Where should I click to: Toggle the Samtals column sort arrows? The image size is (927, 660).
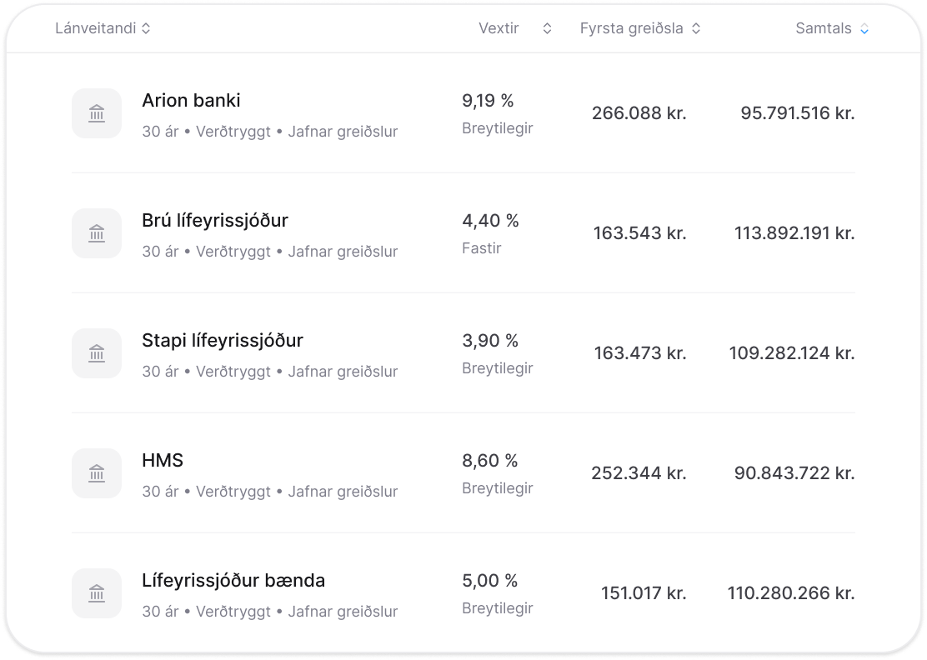[864, 28]
